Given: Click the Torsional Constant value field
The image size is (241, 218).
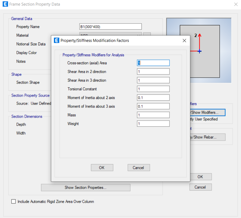Looking at the screenshot, I should (x=153, y=89).
